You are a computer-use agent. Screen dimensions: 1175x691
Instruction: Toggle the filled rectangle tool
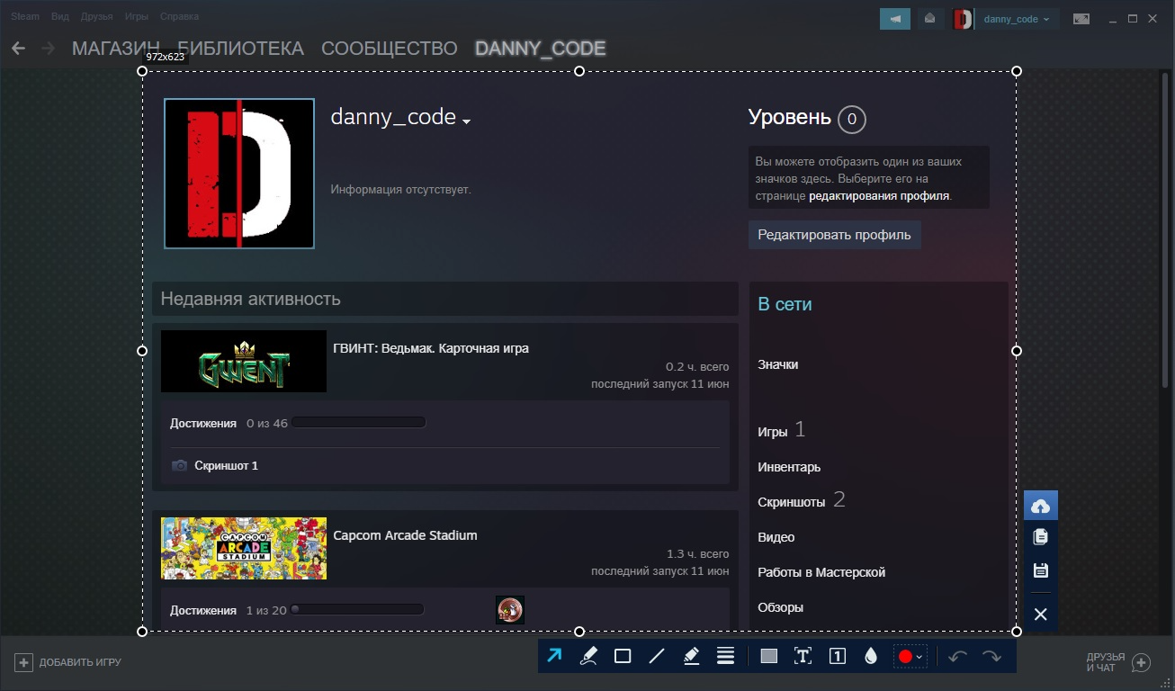[768, 656]
